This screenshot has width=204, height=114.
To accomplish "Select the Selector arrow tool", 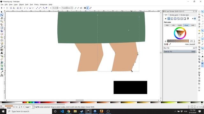I will (x=2, y=12).
